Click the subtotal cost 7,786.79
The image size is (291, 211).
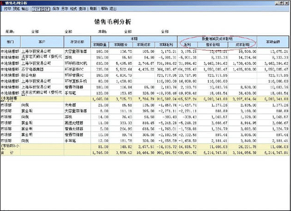143,99
